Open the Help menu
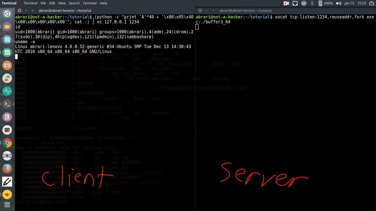376x211 pixels. (x=103, y=3)
